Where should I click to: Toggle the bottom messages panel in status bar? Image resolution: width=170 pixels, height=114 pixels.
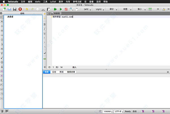[7, 111]
